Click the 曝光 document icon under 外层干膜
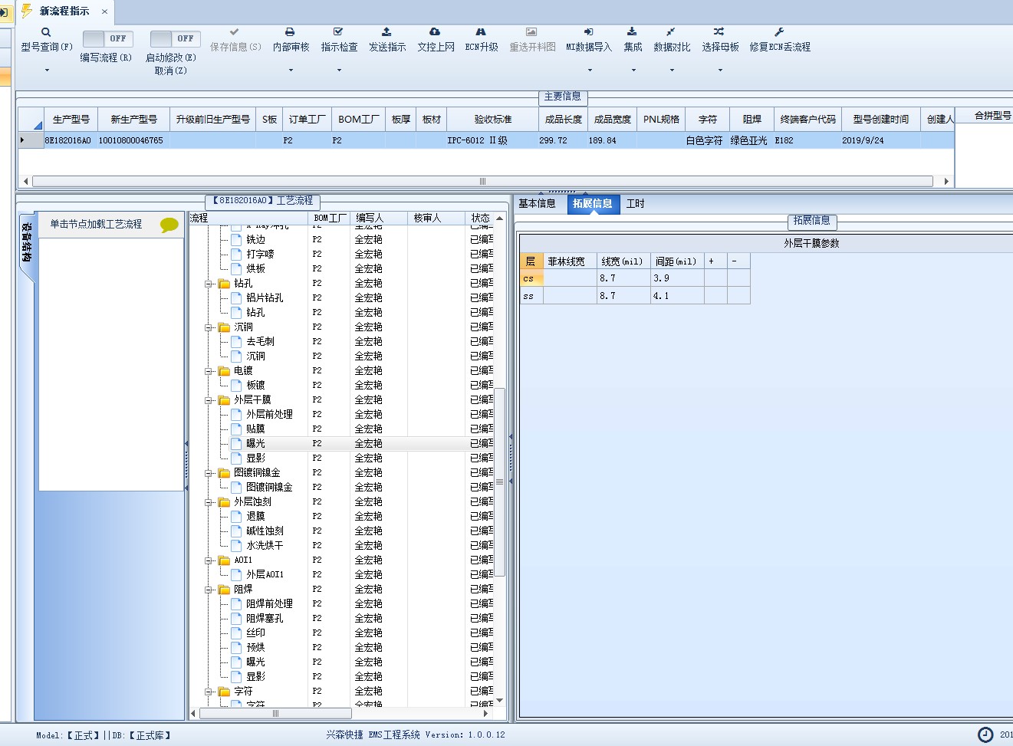This screenshot has width=1013, height=746. [236, 443]
